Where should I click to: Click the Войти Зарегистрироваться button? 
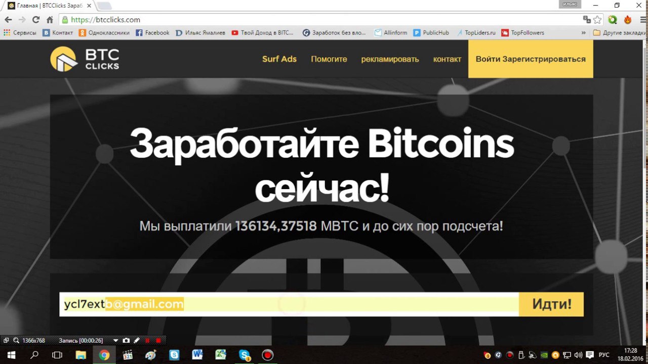(x=531, y=59)
